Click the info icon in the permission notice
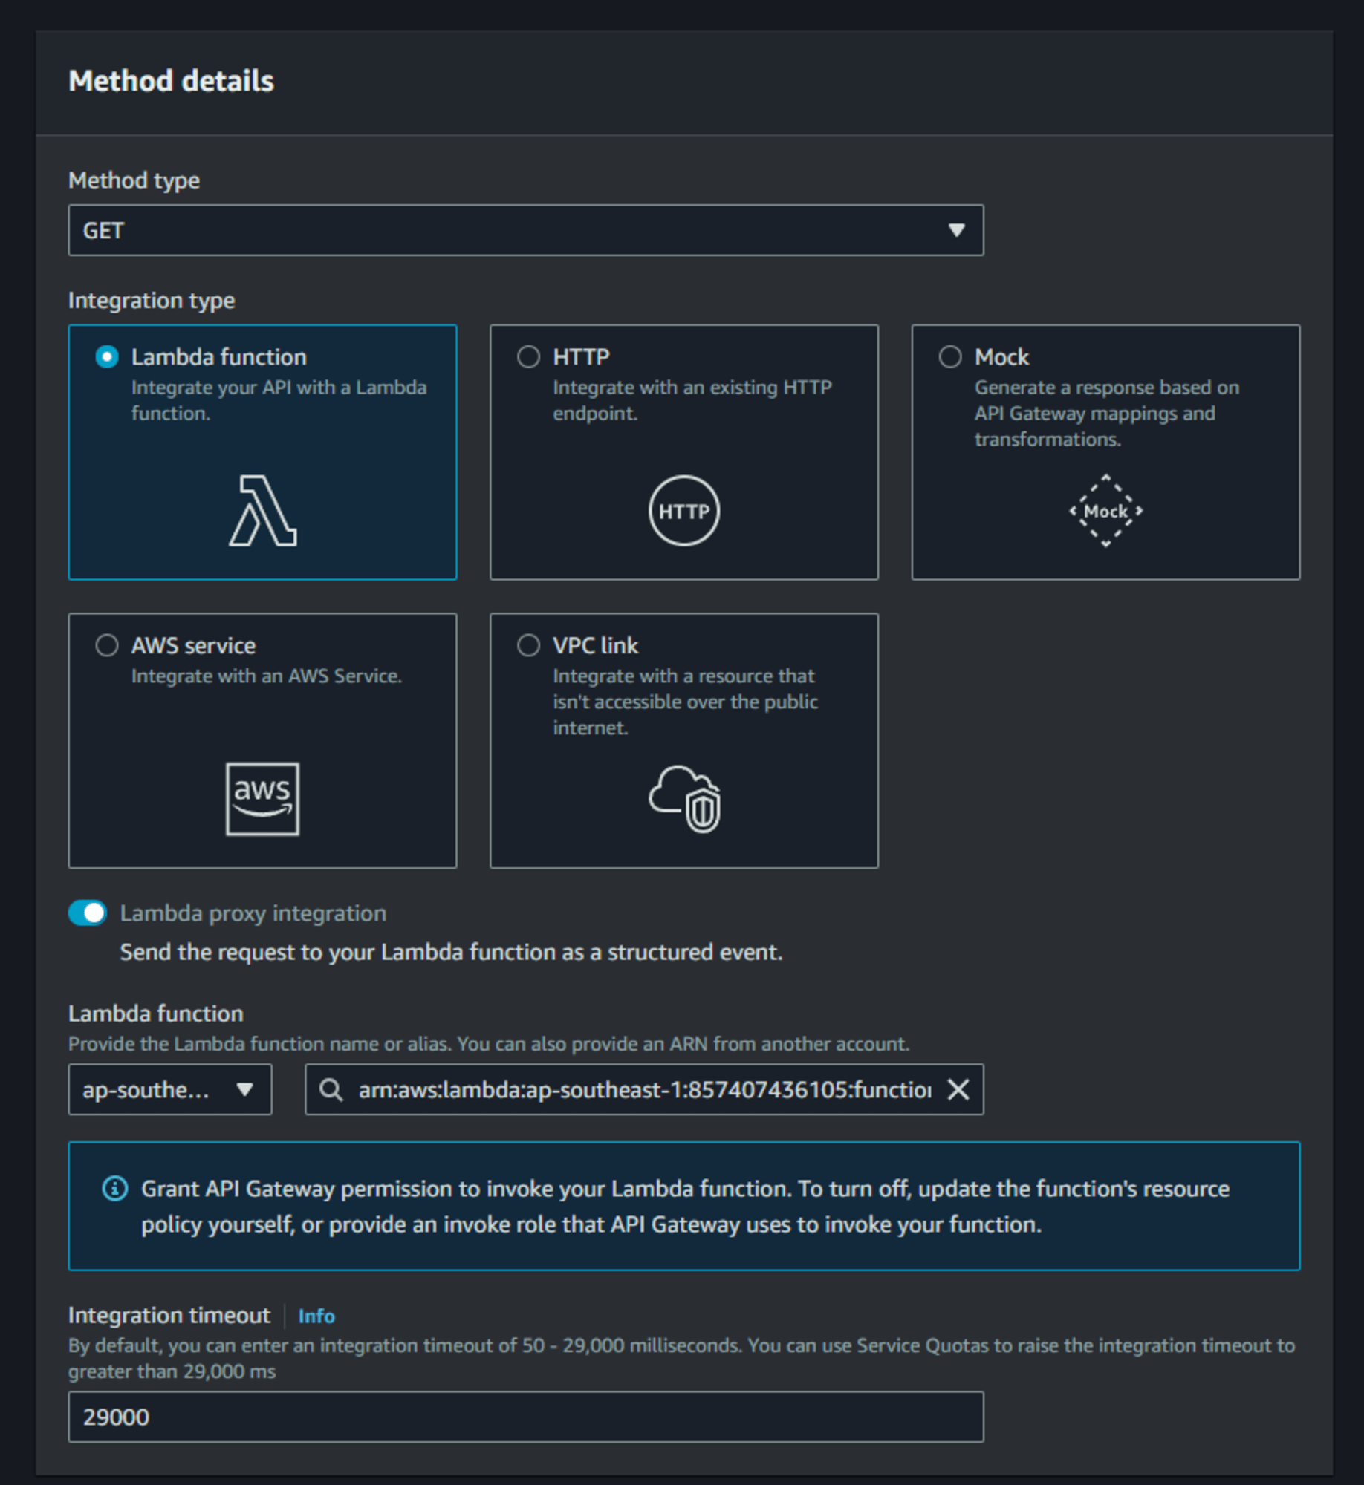 tap(114, 1189)
